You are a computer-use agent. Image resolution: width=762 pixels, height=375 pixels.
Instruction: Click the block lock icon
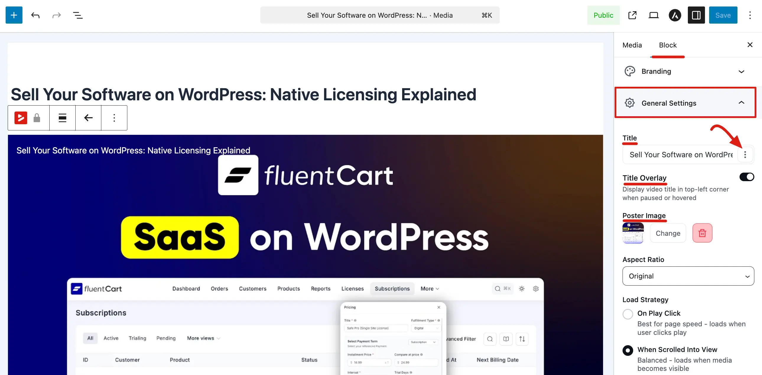coord(37,118)
